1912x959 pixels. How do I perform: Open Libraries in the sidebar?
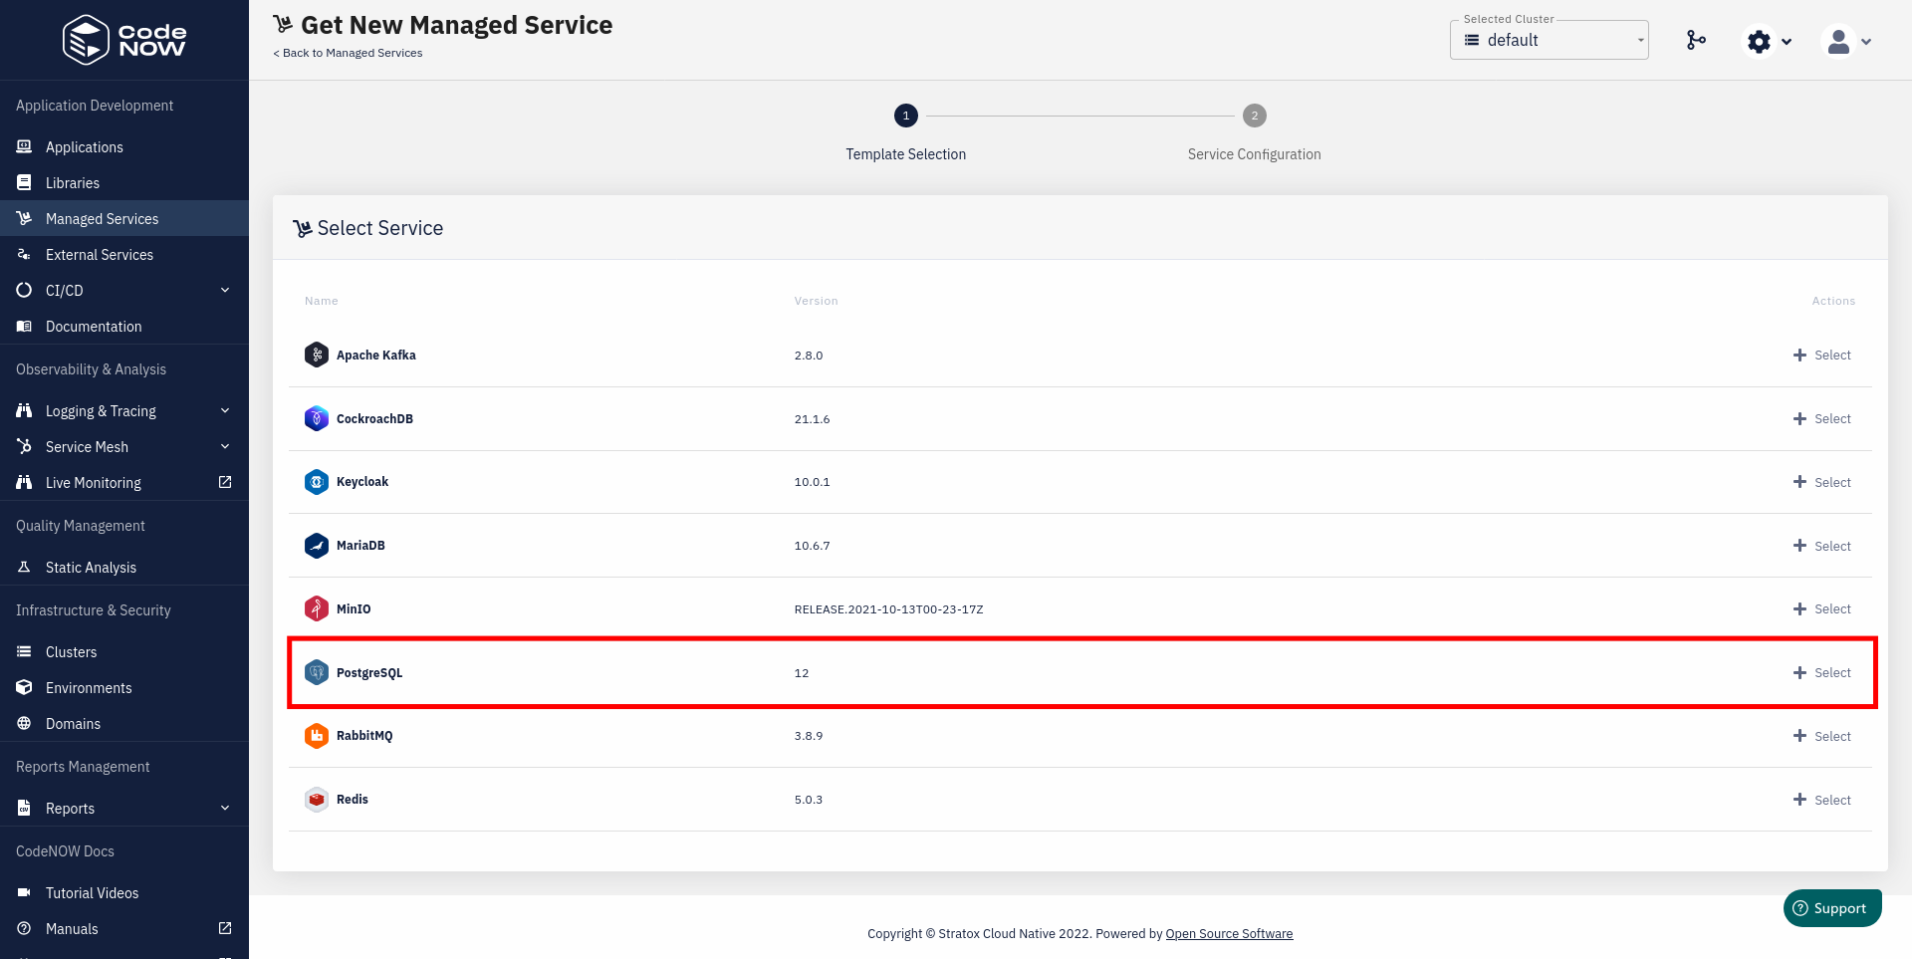[124, 183]
